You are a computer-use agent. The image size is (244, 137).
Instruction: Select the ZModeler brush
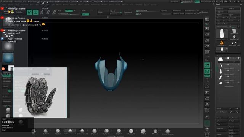[156, 132]
